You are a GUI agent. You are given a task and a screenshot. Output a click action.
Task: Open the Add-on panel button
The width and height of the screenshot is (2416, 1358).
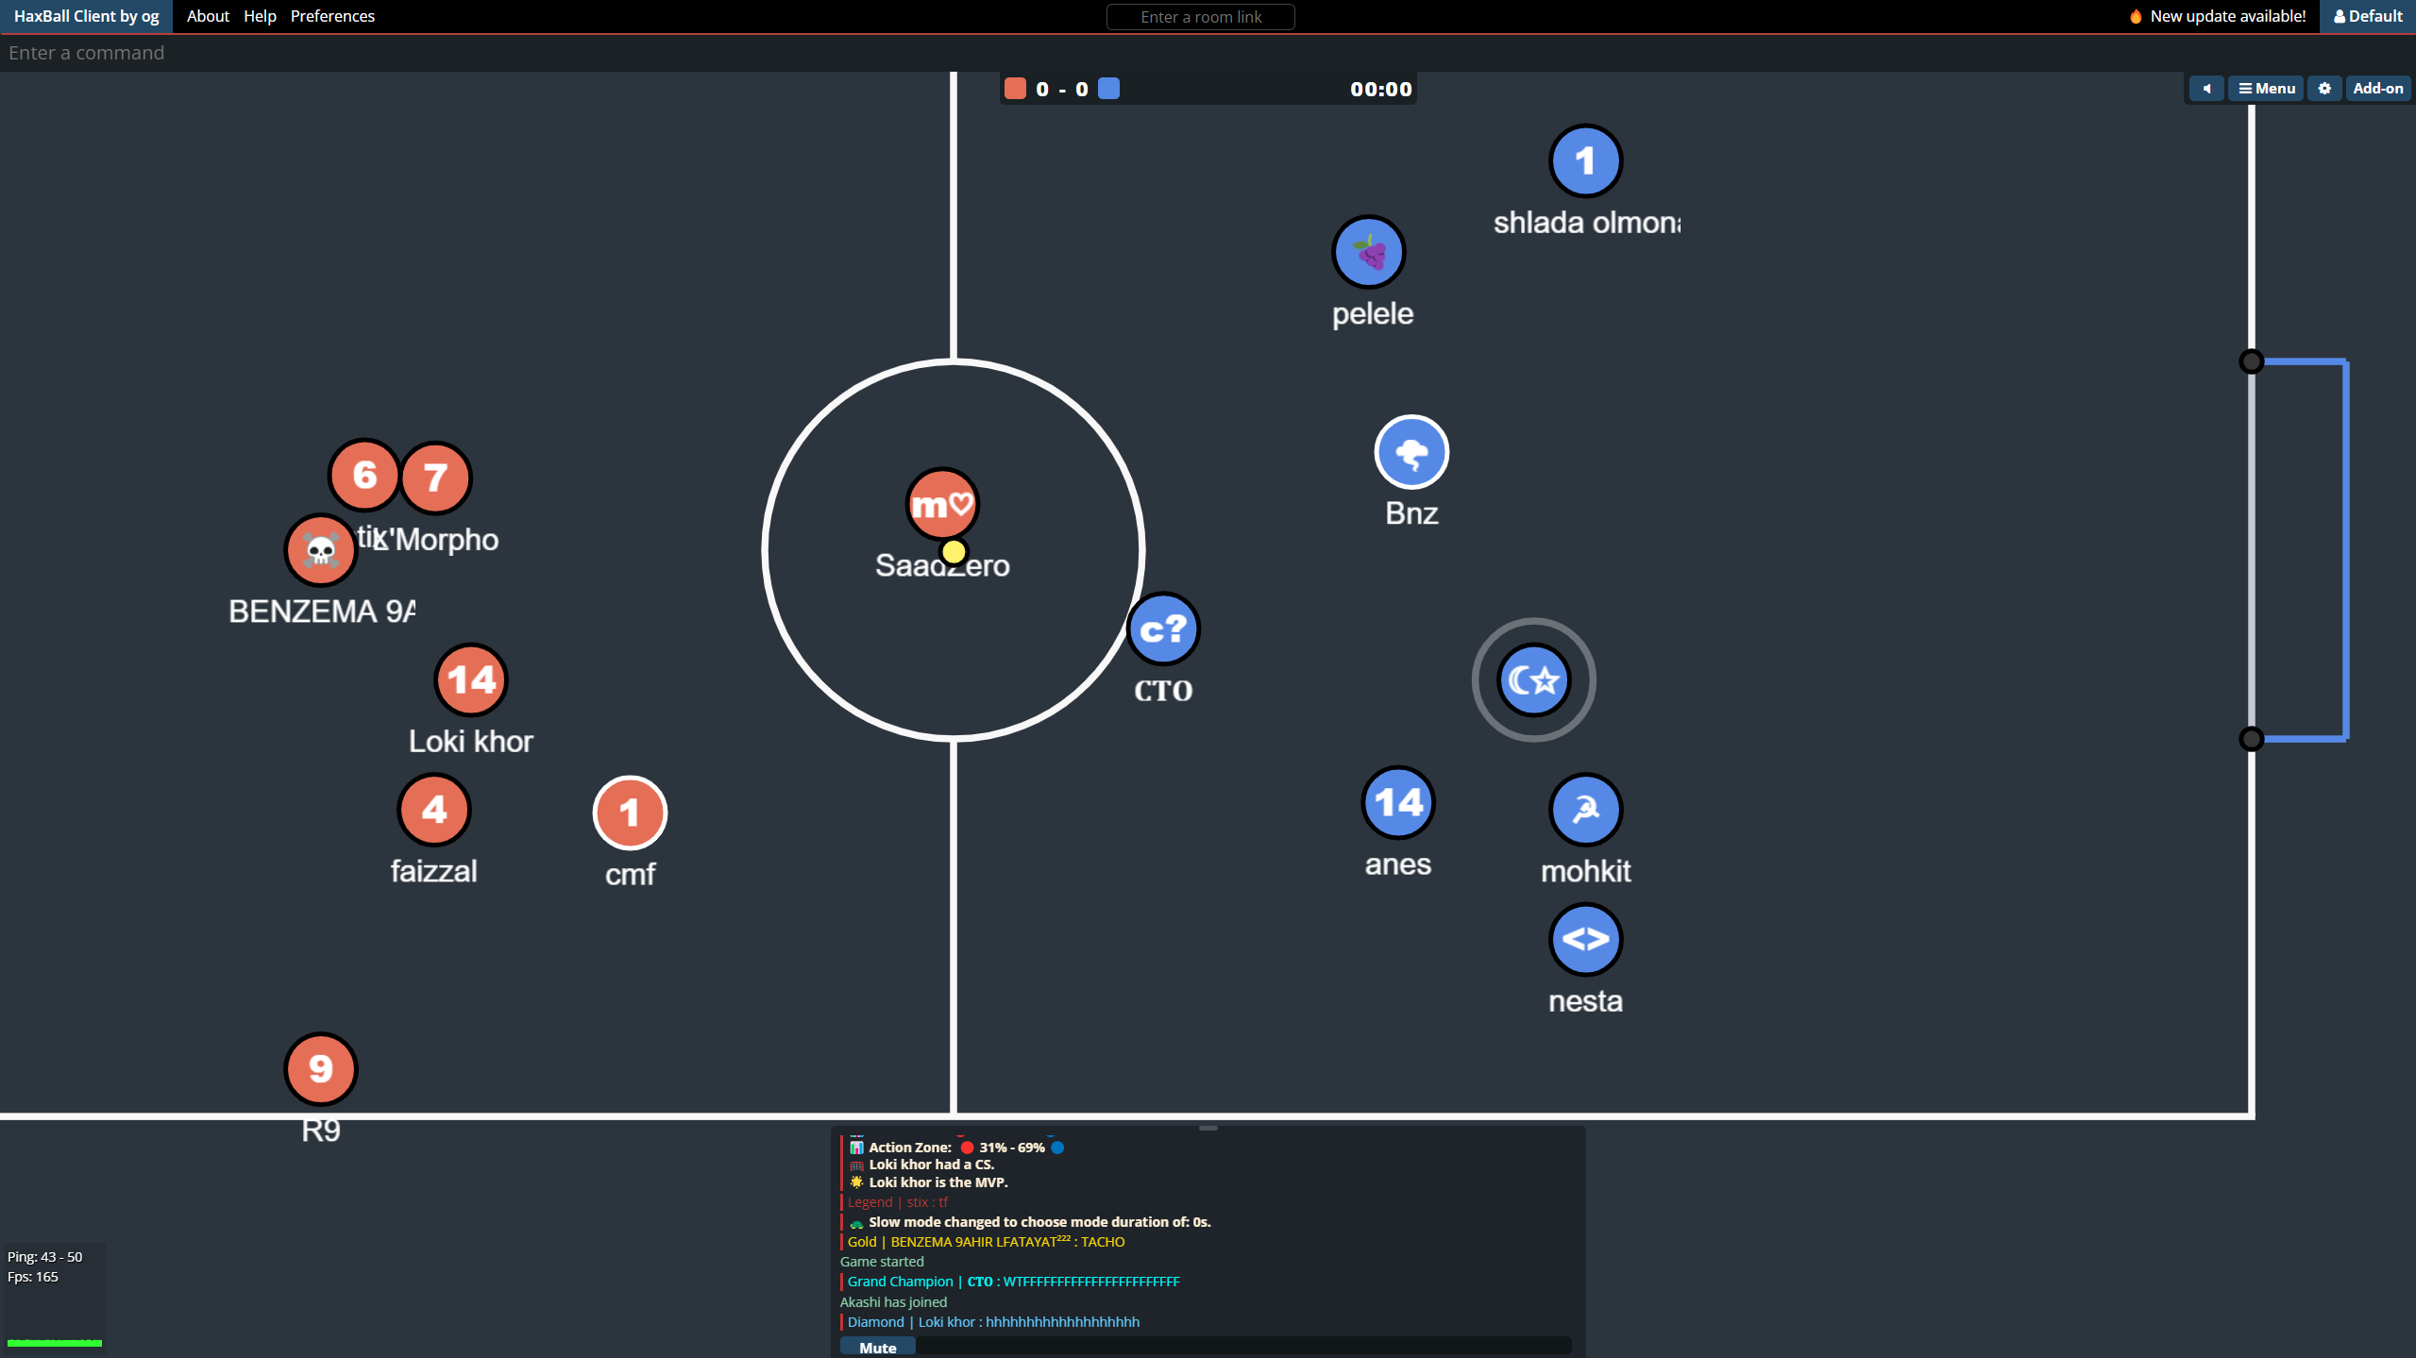(2377, 89)
